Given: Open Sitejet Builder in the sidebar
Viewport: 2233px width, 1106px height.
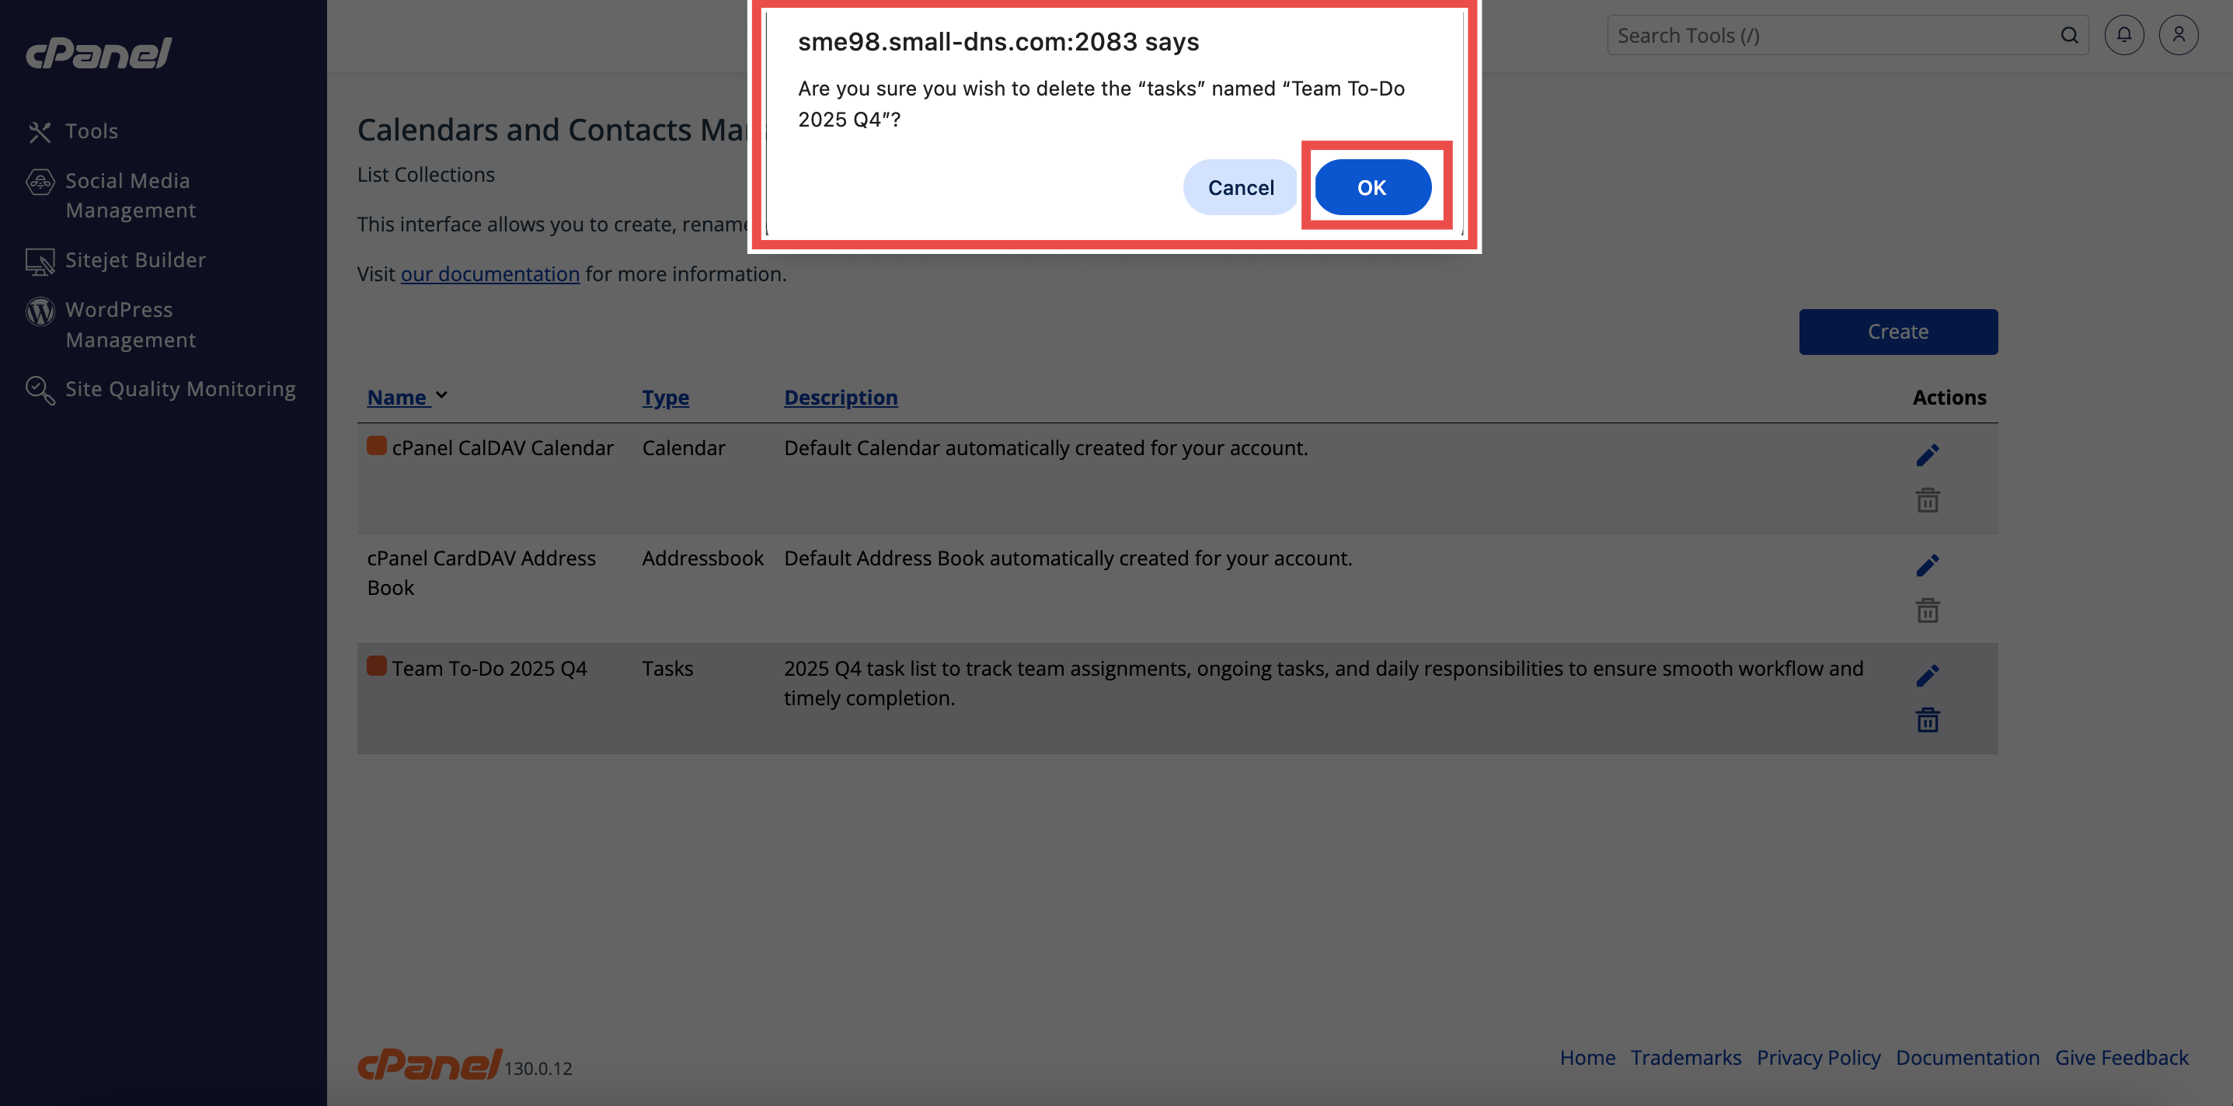Looking at the screenshot, I should tap(135, 260).
